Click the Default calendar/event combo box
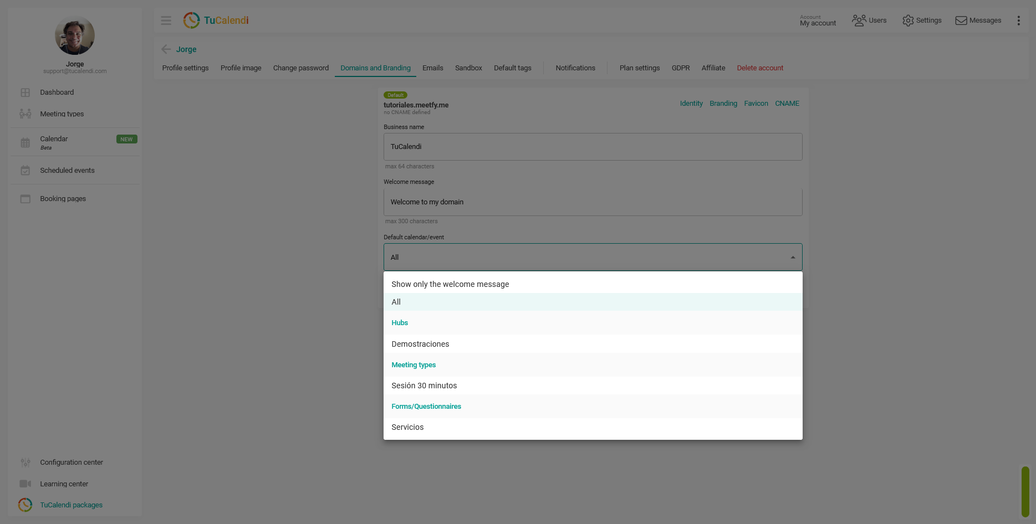Screen dimensions: 1036x524 [x=593, y=258]
